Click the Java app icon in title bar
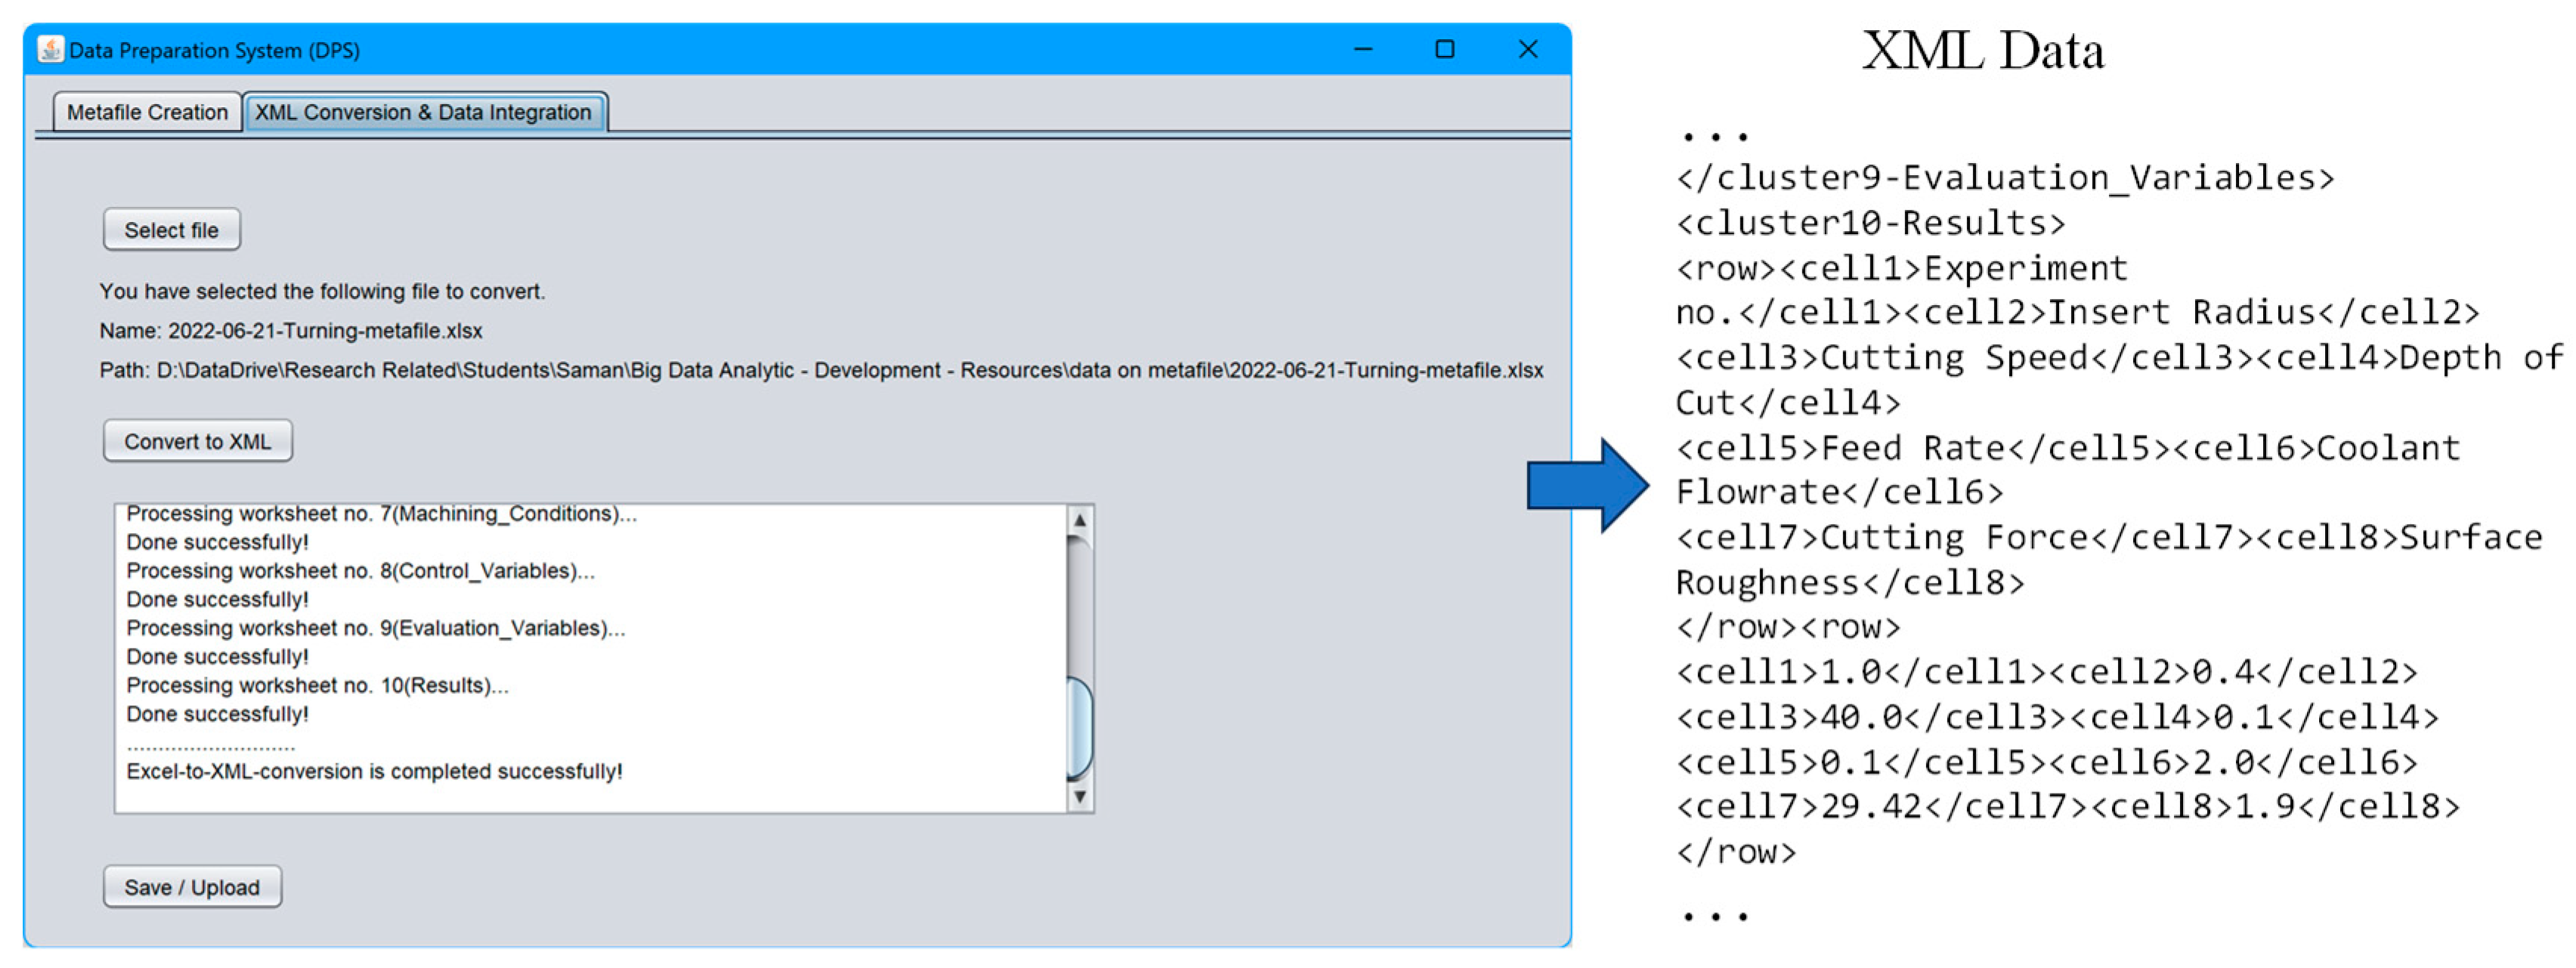 (x=50, y=49)
